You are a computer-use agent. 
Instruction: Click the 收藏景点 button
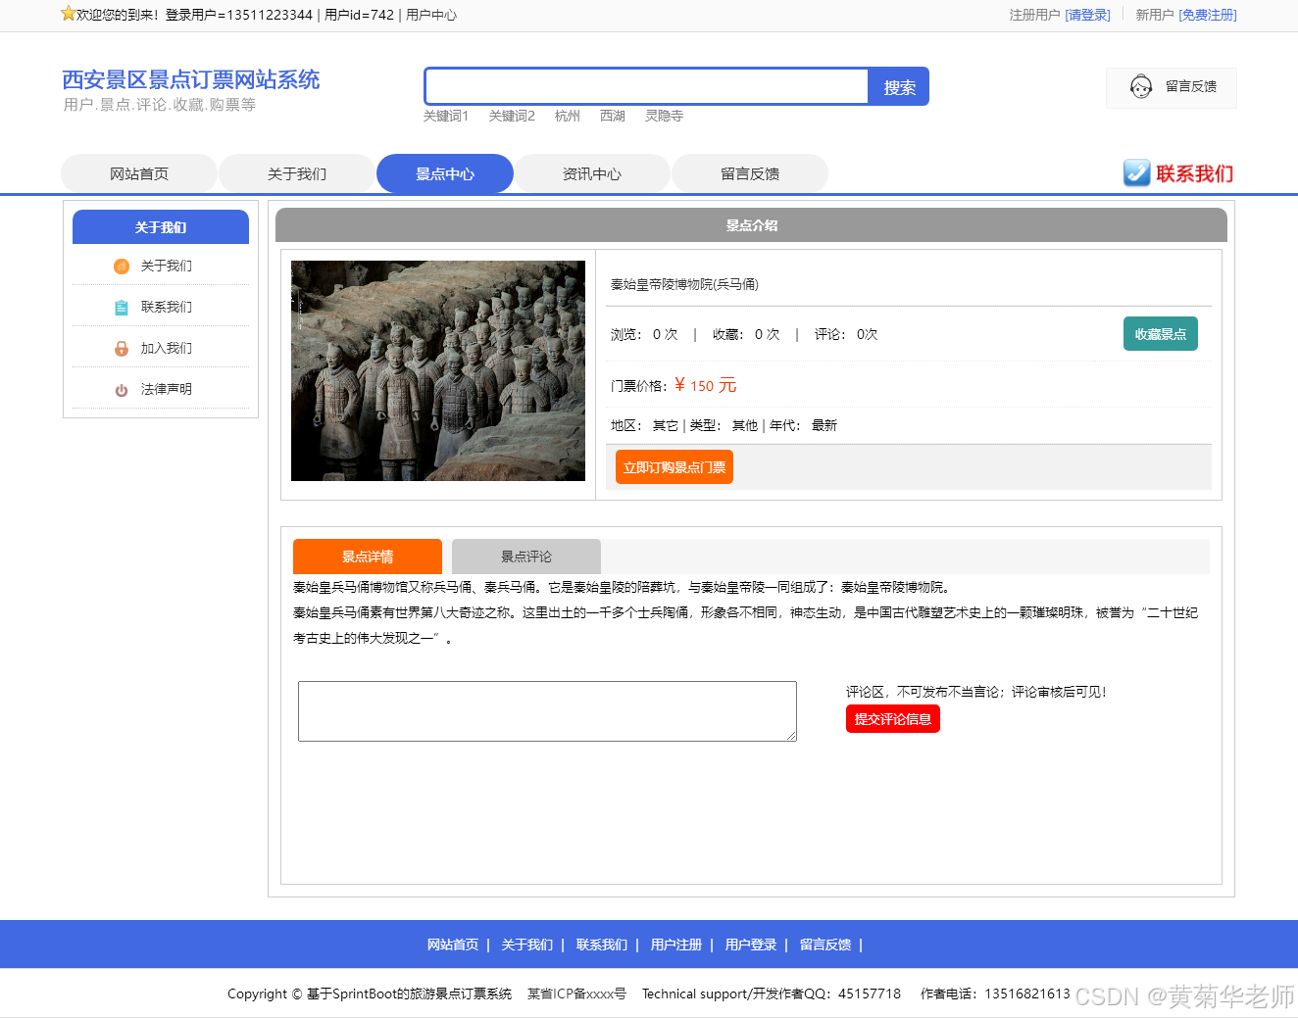(1160, 333)
